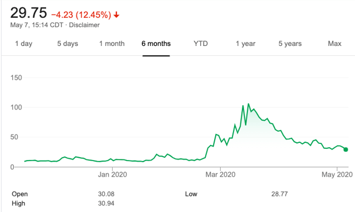The height and width of the screenshot is (212, 355).
Task: Show the 1 year range
Action: (x=245, y=43)
